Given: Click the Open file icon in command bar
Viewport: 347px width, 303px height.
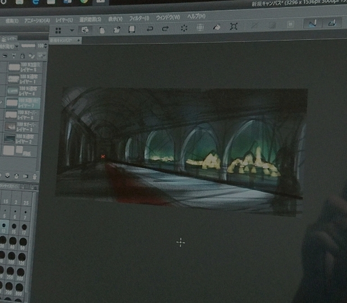Looking at the screenshot, I should coord(117,30).
